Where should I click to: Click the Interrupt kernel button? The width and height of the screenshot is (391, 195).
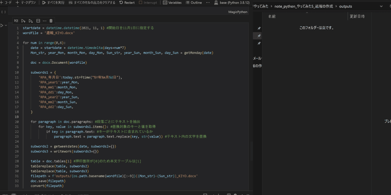point(148,2)
